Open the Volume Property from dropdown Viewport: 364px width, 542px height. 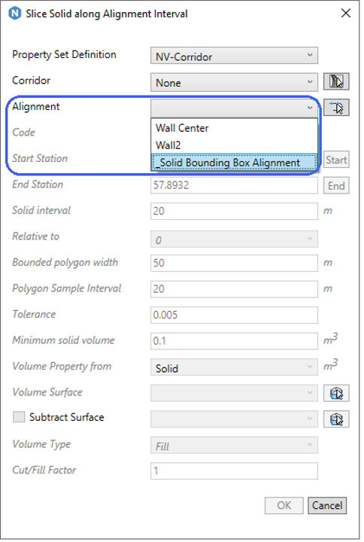[x=234, y=368]
